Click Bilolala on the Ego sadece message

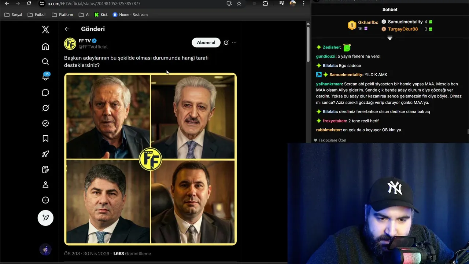(330, 66)
